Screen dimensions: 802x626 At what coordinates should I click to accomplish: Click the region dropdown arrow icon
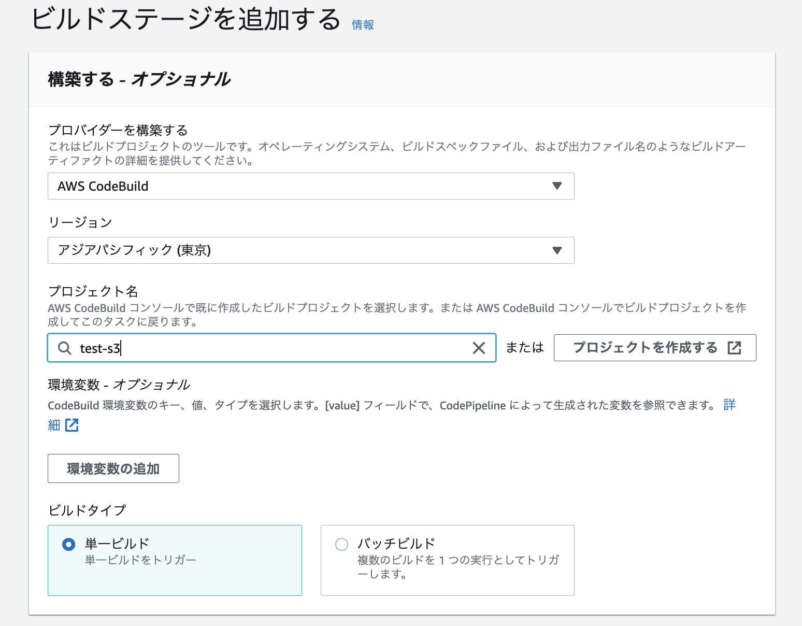tap(557, 250)
